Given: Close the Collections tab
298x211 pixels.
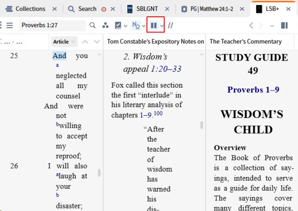Looking at the screenshot, I should [x=55, y=9].
